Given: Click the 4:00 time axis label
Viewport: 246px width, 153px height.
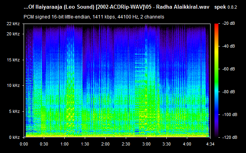Looking at the screenshot, I should pos(187,144).
